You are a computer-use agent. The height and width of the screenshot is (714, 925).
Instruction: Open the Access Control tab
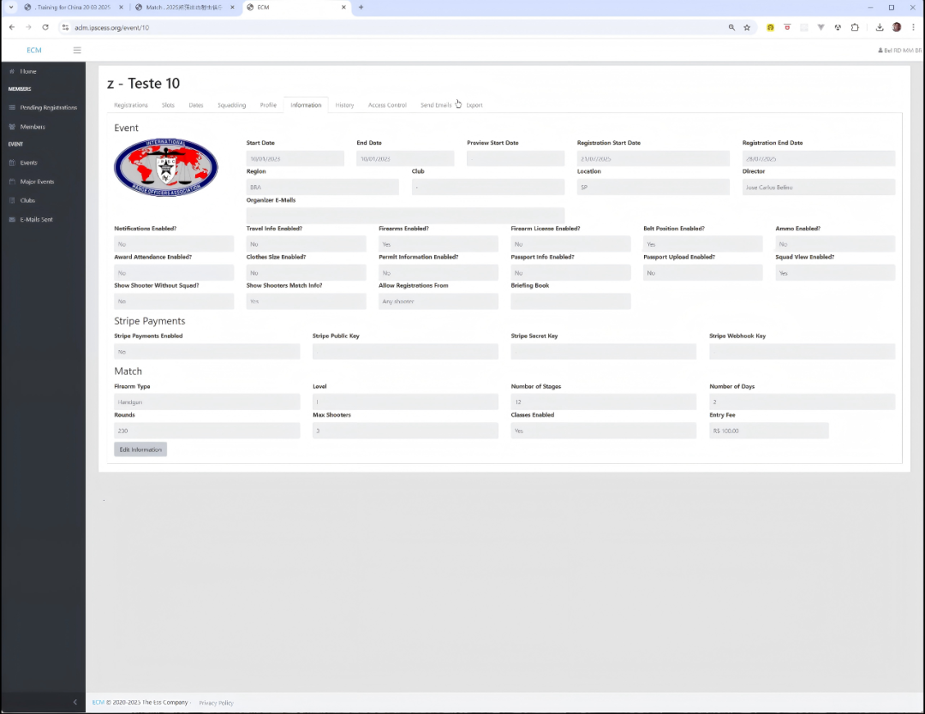click(x=387, y=105)
